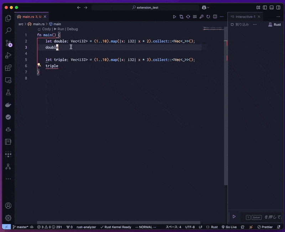This screenshot has height=232, width=285.
Task: Toggle the bottom panel visibility
Action: pyautogui.click(x=271, y=7)
